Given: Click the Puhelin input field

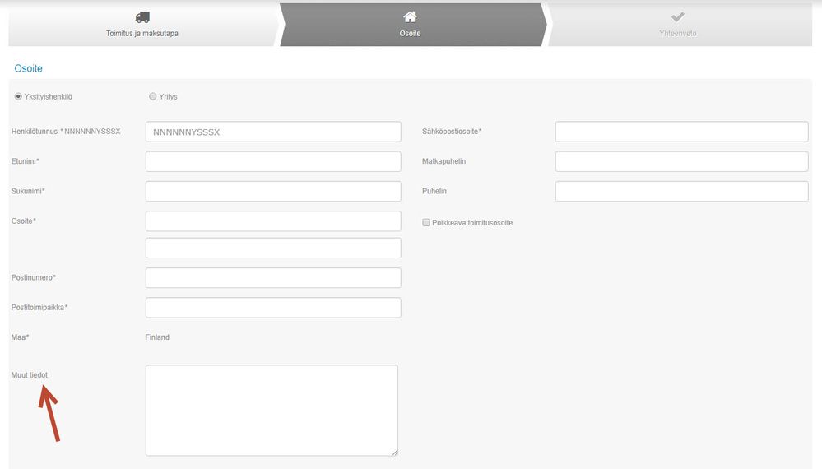Looking at the screenshot, I should coord(681,192).
